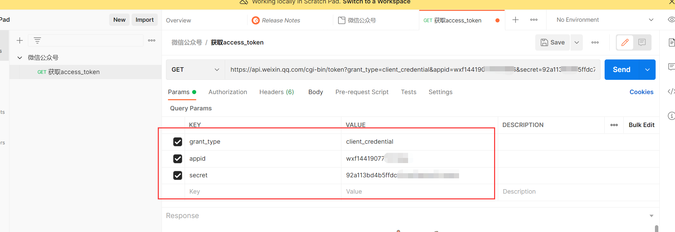Click the empty Description input cell
Screen dimensions: 675x232
click(x=578, y=192)
